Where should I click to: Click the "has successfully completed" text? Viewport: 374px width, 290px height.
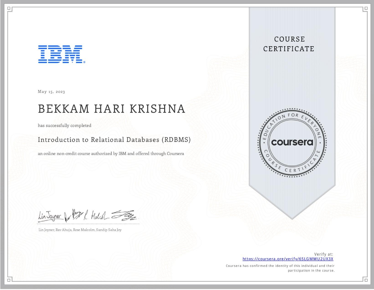(65, 126)
